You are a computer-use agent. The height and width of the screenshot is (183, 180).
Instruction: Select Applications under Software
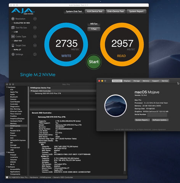pyautogui.click(x=15, y=172)
